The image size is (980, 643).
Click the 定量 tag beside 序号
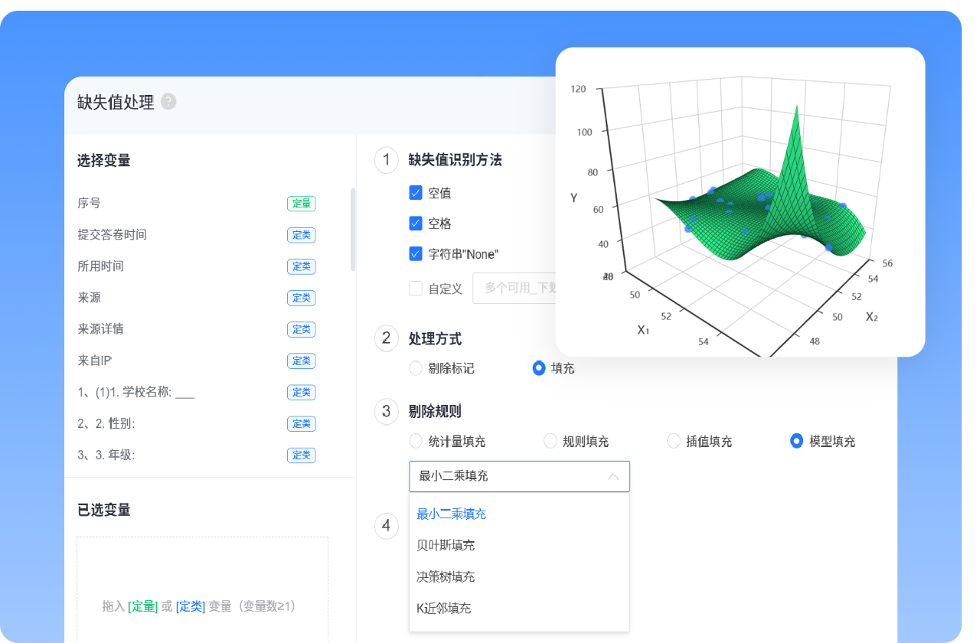[x=302, y=204]
